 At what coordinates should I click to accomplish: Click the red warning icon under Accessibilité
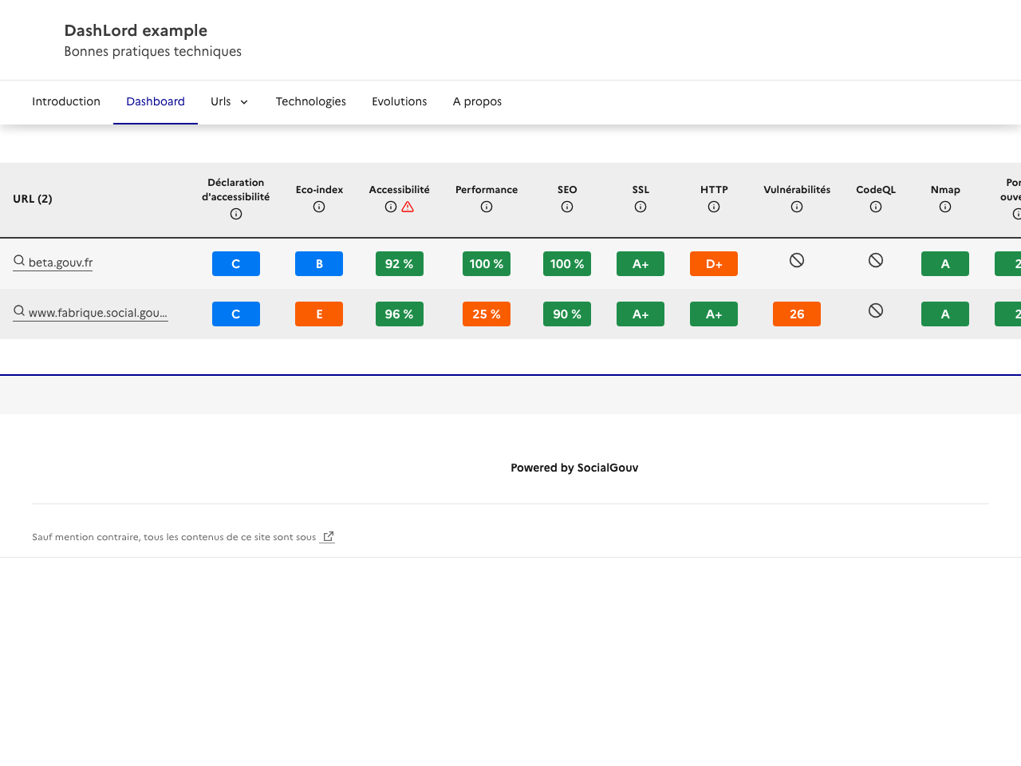coord(408,207)
